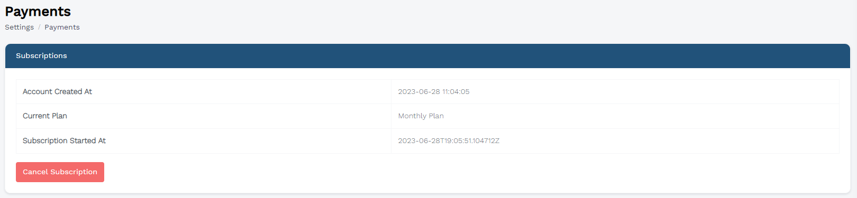Screen dimensions: 857x198
Task: Select the Payments breadcrumb item
Action: (62, 27)
